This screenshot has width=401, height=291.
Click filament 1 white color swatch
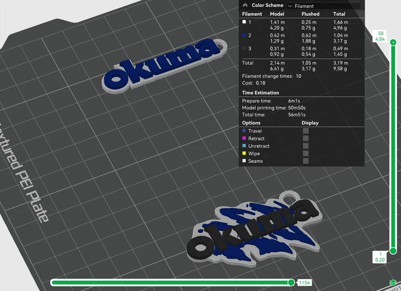pyautogui.click(x=244, y=22)
